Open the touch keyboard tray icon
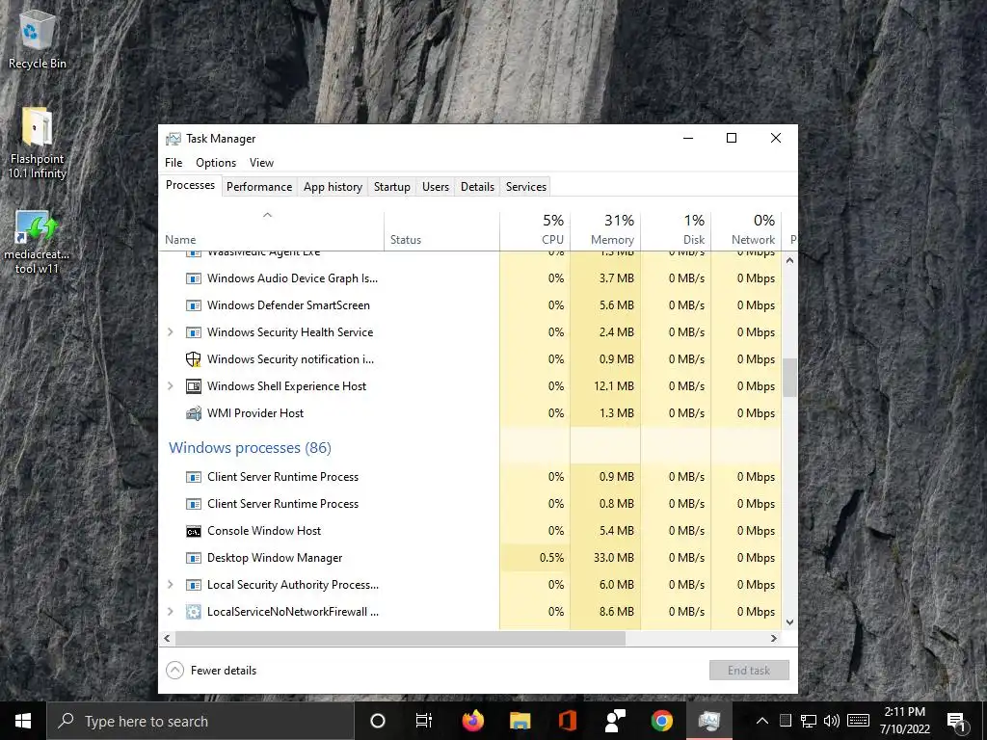Screen dimensions: 987x740 858,721
